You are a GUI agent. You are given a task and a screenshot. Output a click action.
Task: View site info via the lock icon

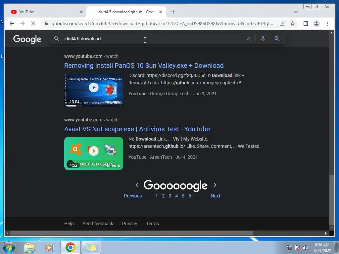[46, 23]
